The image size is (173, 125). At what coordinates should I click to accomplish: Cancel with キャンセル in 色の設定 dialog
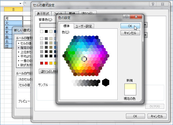130,33
